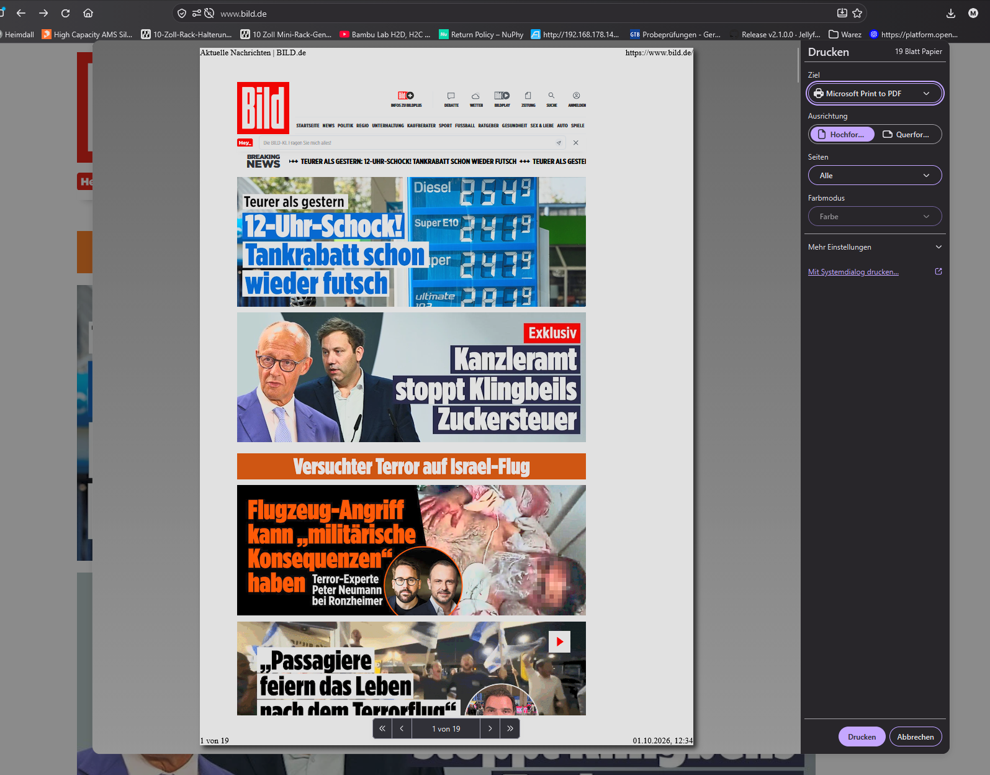Expand Mehr Einstellungen section

click(x=875, y=247)
